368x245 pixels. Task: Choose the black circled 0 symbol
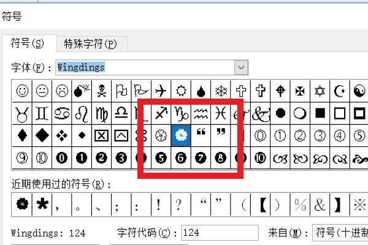click(x=62, y=158)
